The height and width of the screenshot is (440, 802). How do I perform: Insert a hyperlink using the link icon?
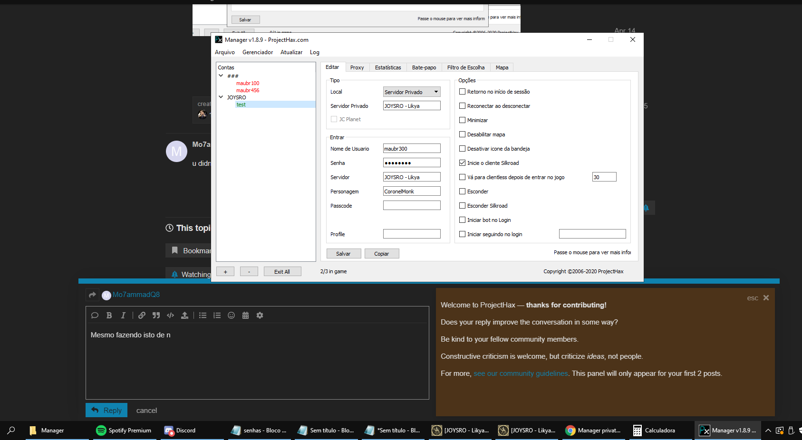click(142, 316)
